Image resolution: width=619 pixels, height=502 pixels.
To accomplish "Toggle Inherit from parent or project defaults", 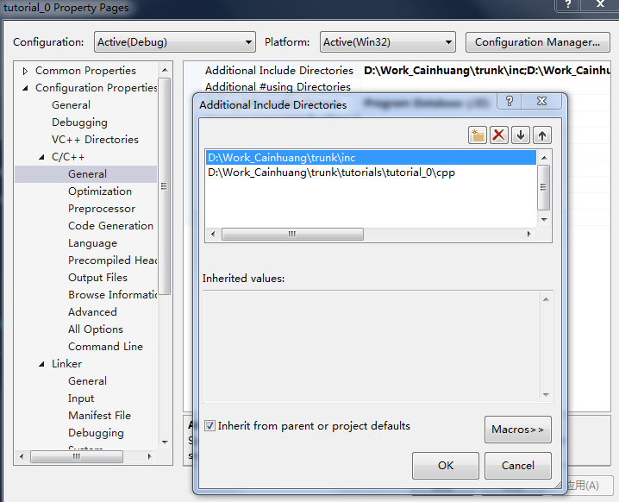I will [209, 426].
